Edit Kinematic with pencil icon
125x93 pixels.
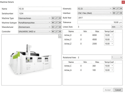click(x=117, y=8)
